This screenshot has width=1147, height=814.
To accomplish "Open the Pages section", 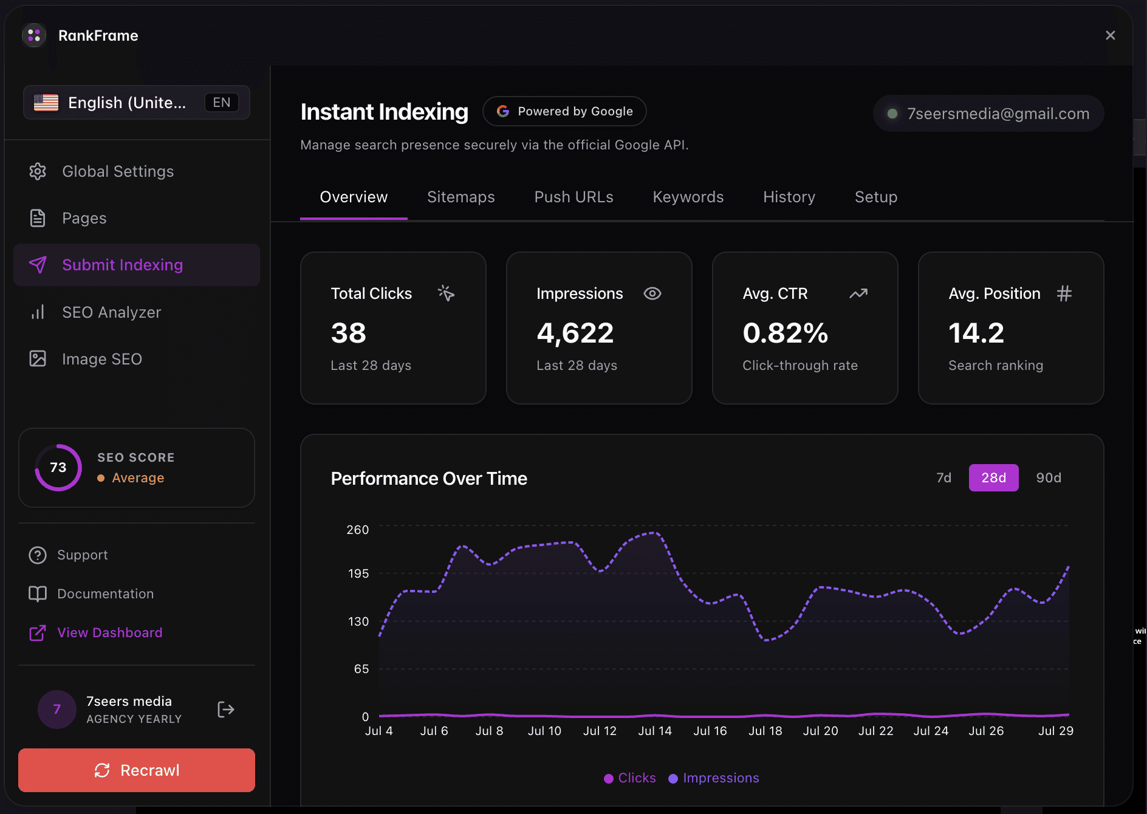I will pyautogui.click(x=137, y=218).
